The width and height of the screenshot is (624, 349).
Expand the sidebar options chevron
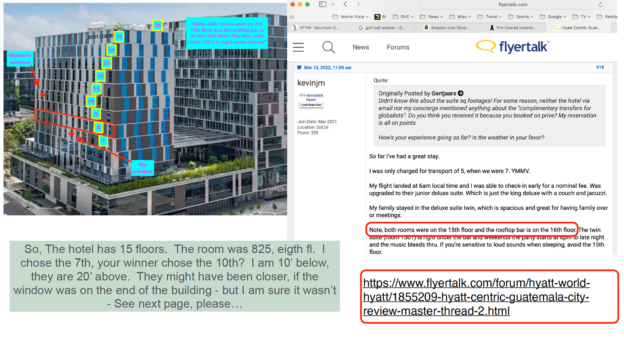[x=333, y=4]
